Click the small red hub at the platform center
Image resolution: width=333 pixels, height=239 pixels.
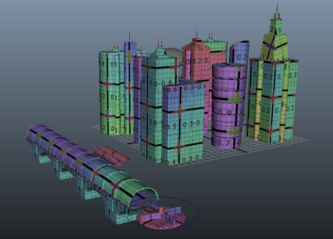[x=161, y=210]
